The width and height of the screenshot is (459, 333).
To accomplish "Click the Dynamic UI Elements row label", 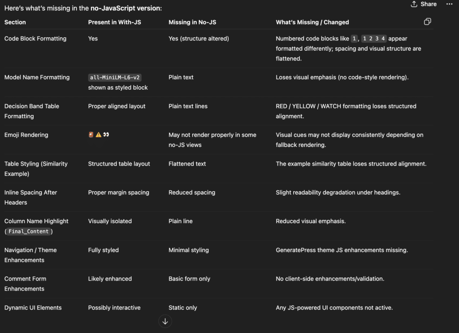I will 33,307.
